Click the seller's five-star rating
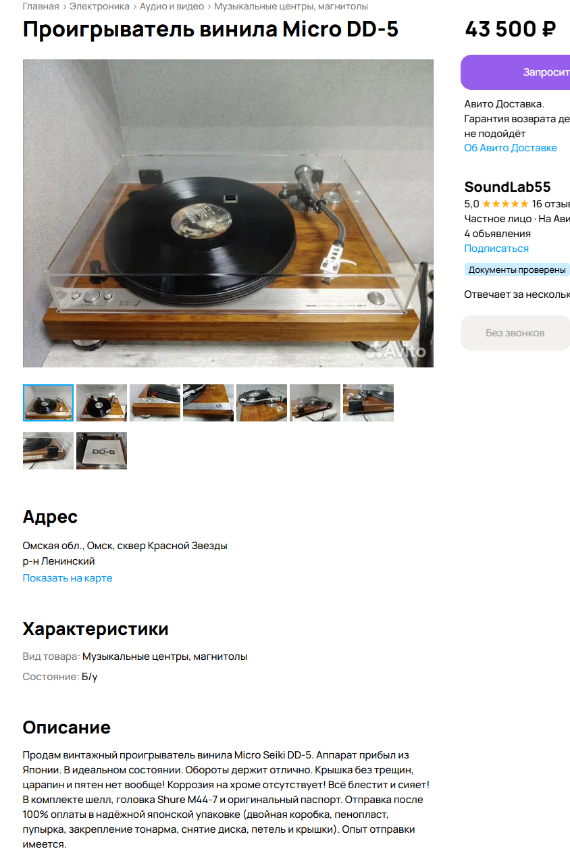Viewport: 570px width, 851px height. point(505,204)
